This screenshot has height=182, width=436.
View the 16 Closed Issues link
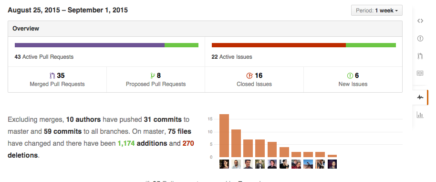(254, 80)
